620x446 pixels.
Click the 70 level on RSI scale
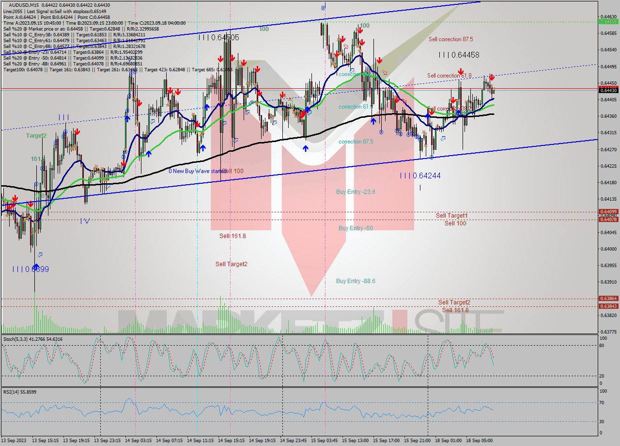tap(602, 402)
